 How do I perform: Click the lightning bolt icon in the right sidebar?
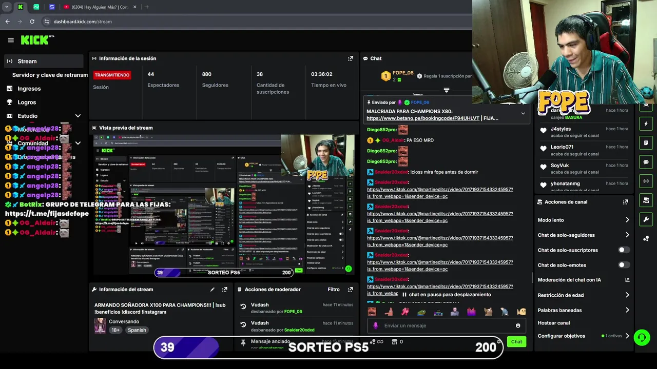coord(646,124)
